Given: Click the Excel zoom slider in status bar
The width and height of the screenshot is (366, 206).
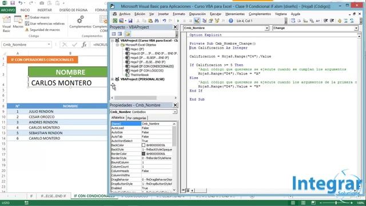Looking at the screenshot, I should point(336,203).
